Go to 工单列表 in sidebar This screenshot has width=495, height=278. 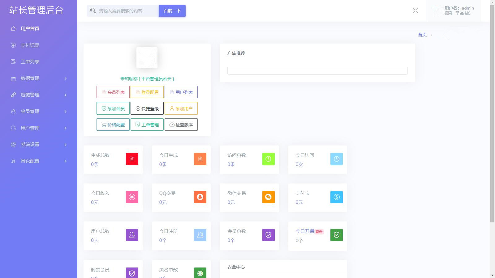[x=30, y=62]
